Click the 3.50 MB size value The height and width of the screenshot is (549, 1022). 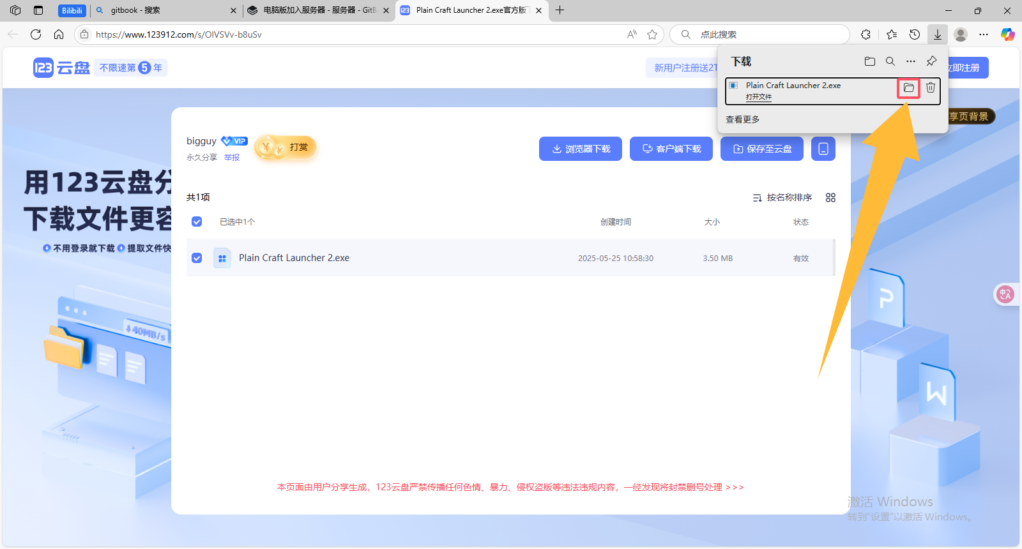[718, 259]
